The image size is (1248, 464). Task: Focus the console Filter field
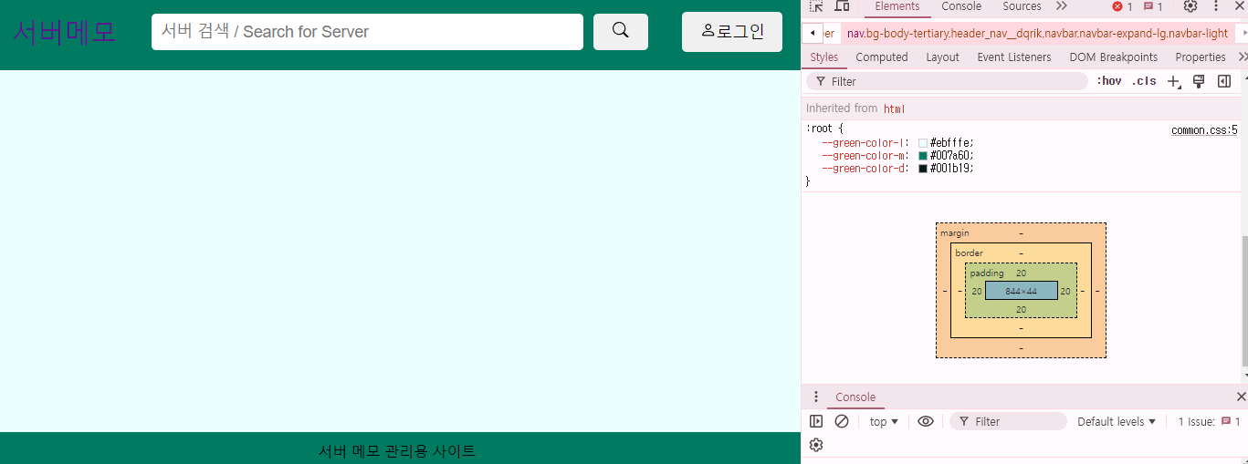[1008, 421]
